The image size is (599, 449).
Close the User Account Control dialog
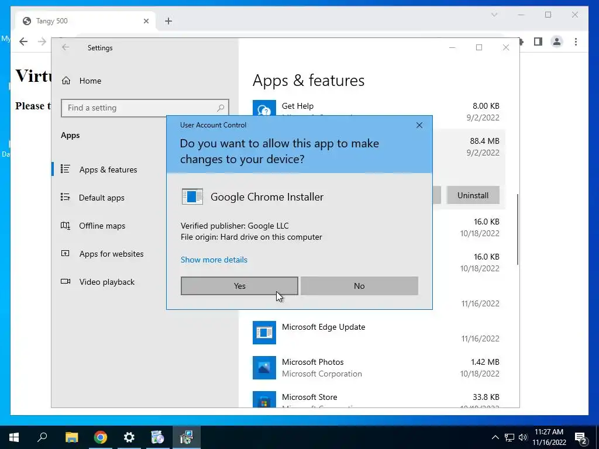(x=419, y=125)
